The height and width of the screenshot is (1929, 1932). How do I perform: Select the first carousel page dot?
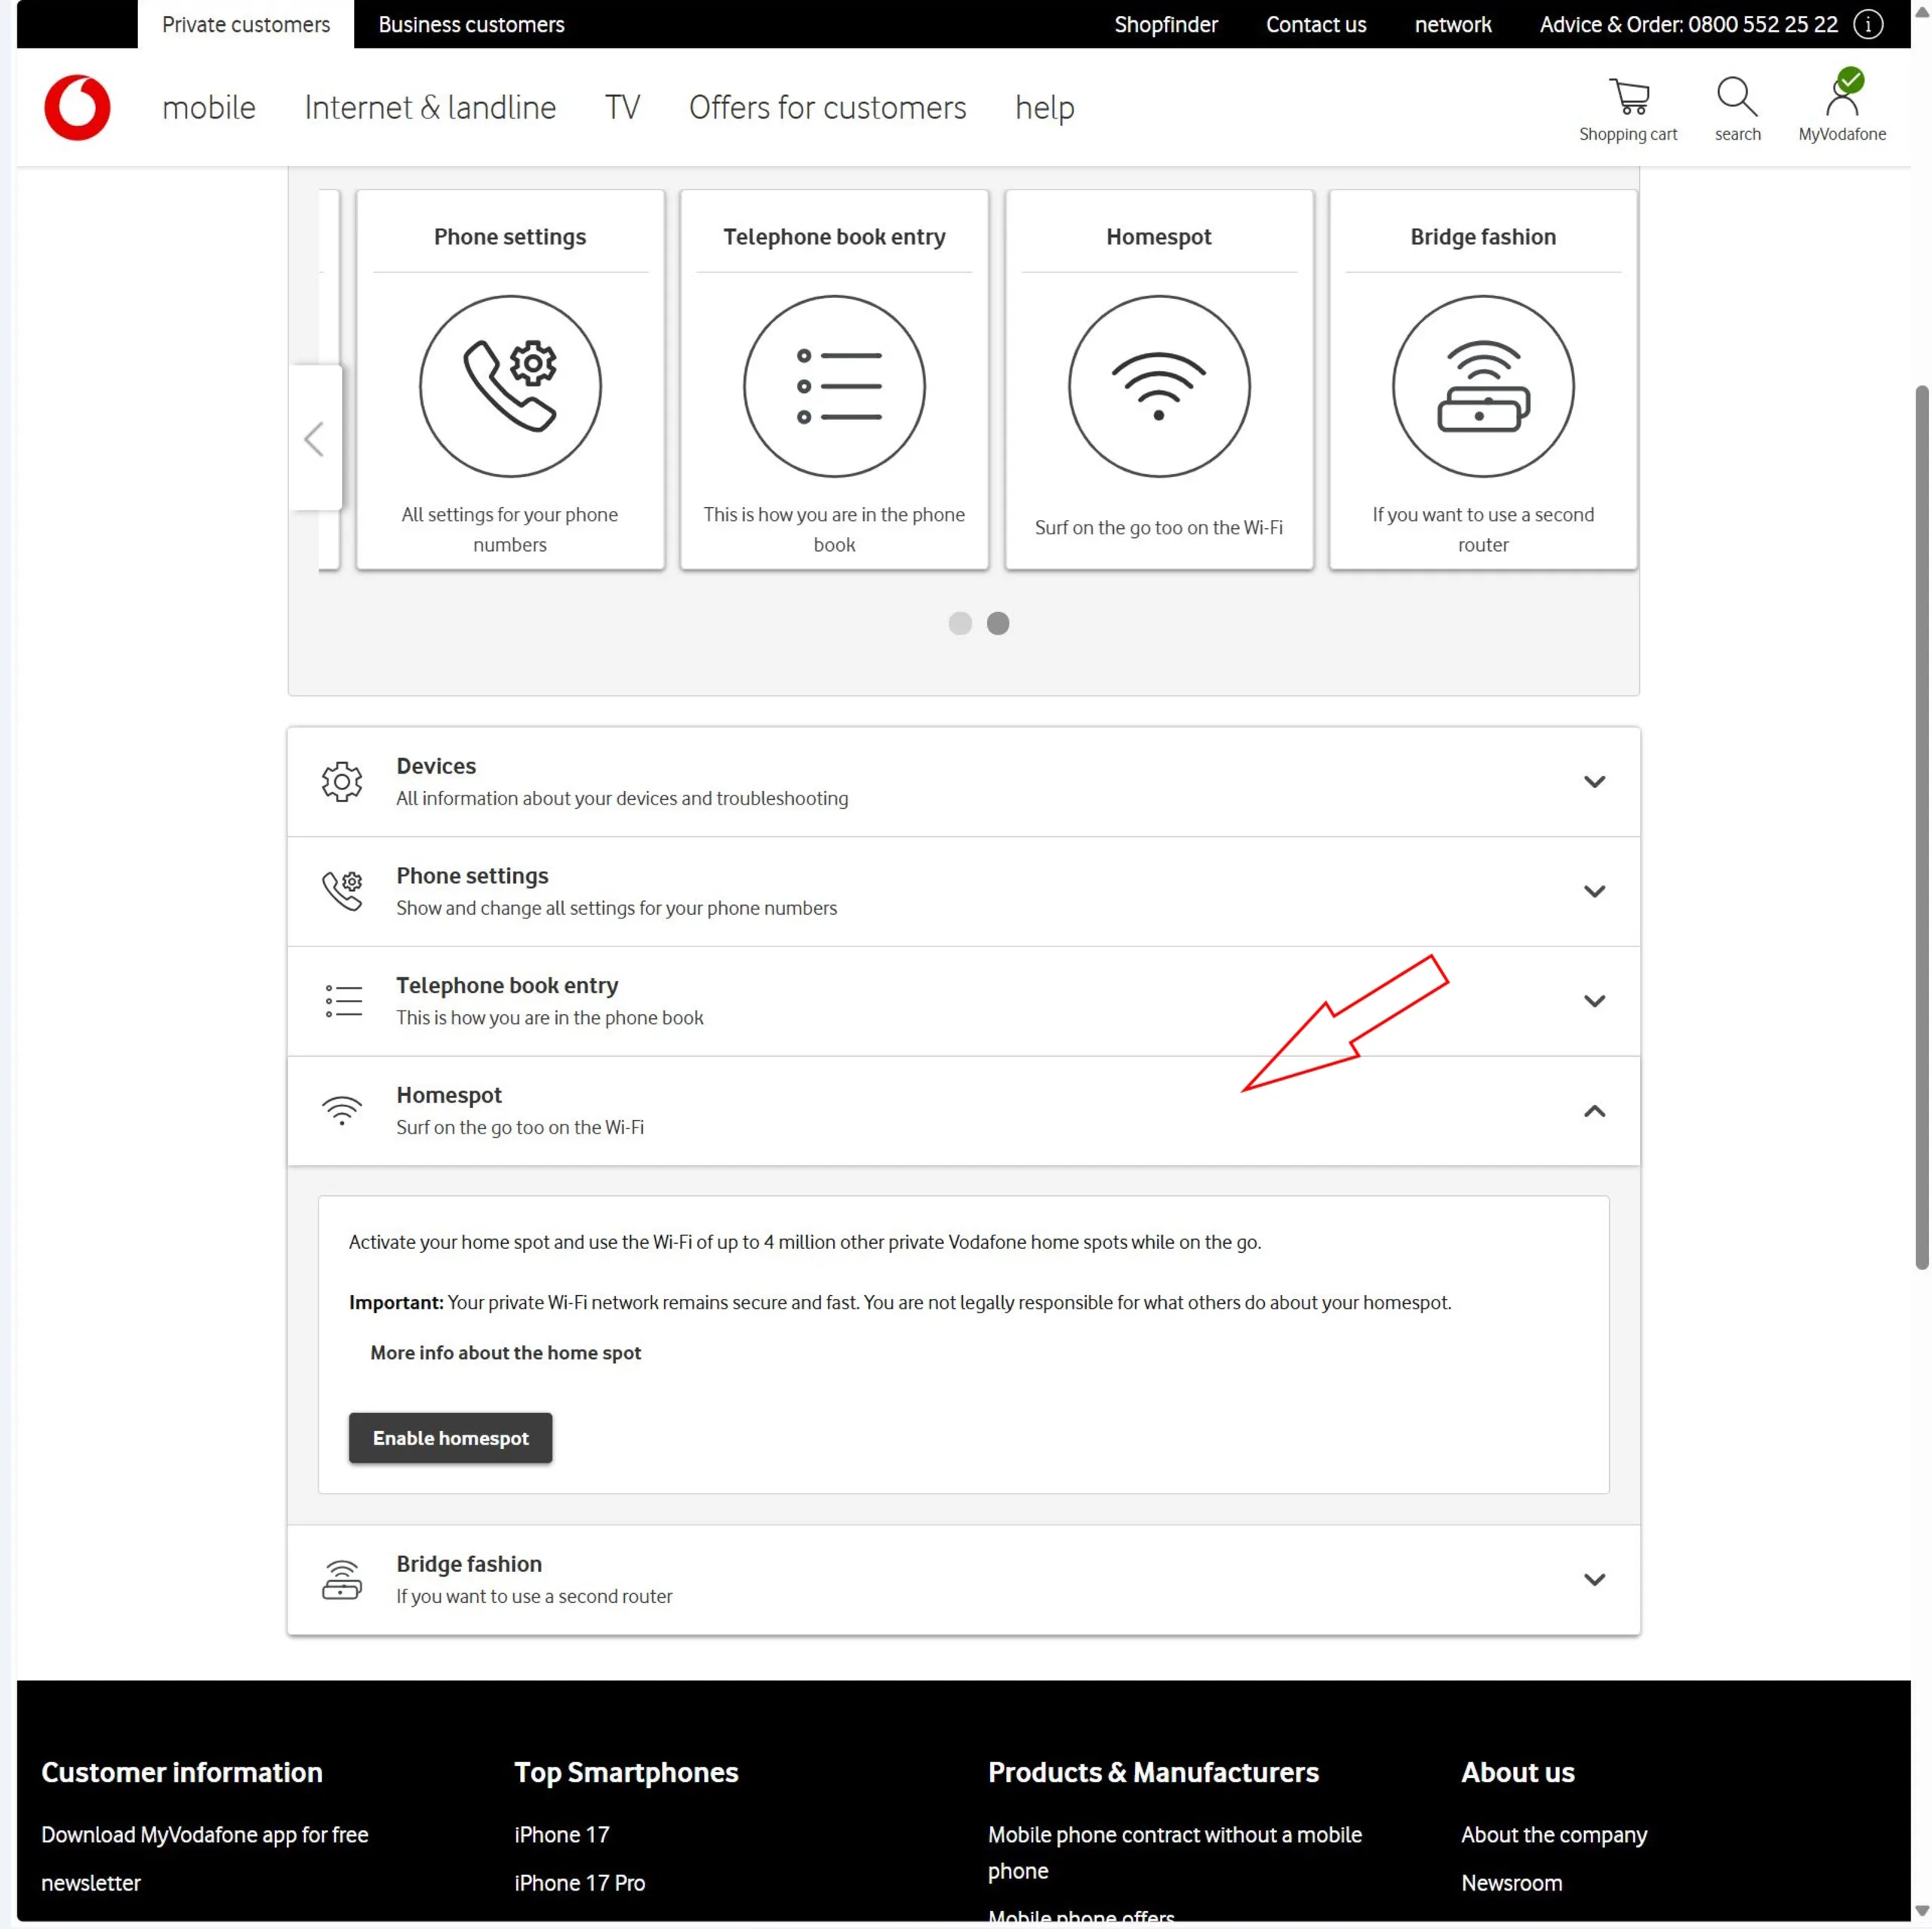point(960,623)
